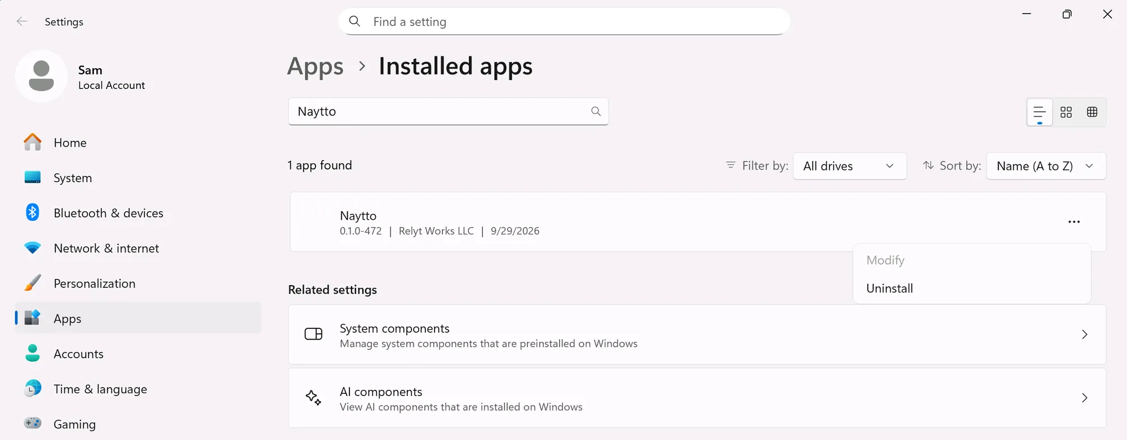The height and width of the screenshot is (440, 1127).
Task: Click the magnifier icon in the Naytto app search
Action: (596, 112)
